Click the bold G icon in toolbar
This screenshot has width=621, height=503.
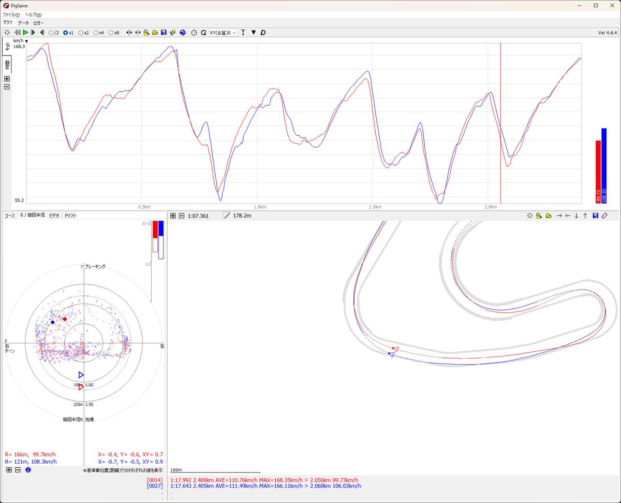tap(203, 33)
